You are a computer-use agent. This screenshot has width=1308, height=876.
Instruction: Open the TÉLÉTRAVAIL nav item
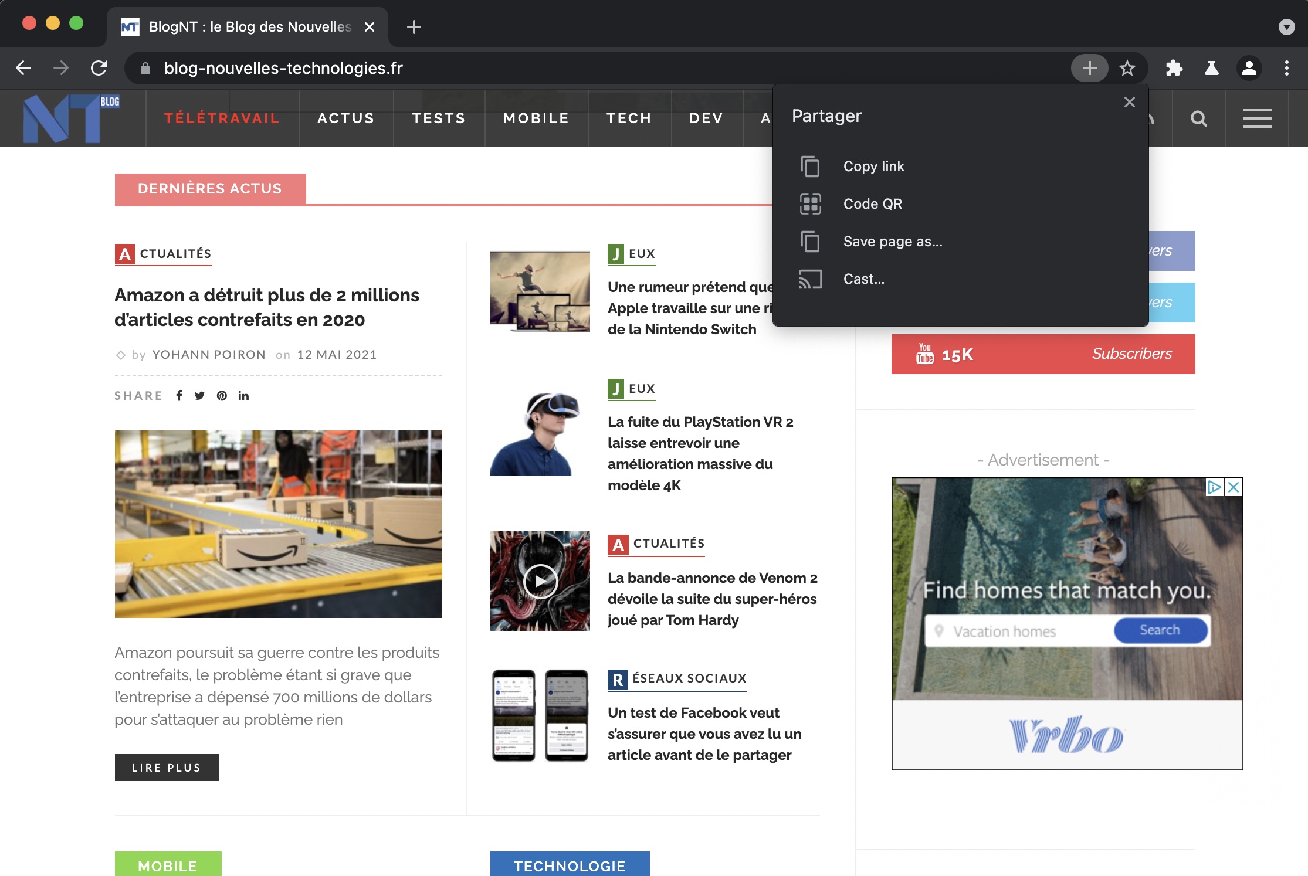(x=222, y=118)
